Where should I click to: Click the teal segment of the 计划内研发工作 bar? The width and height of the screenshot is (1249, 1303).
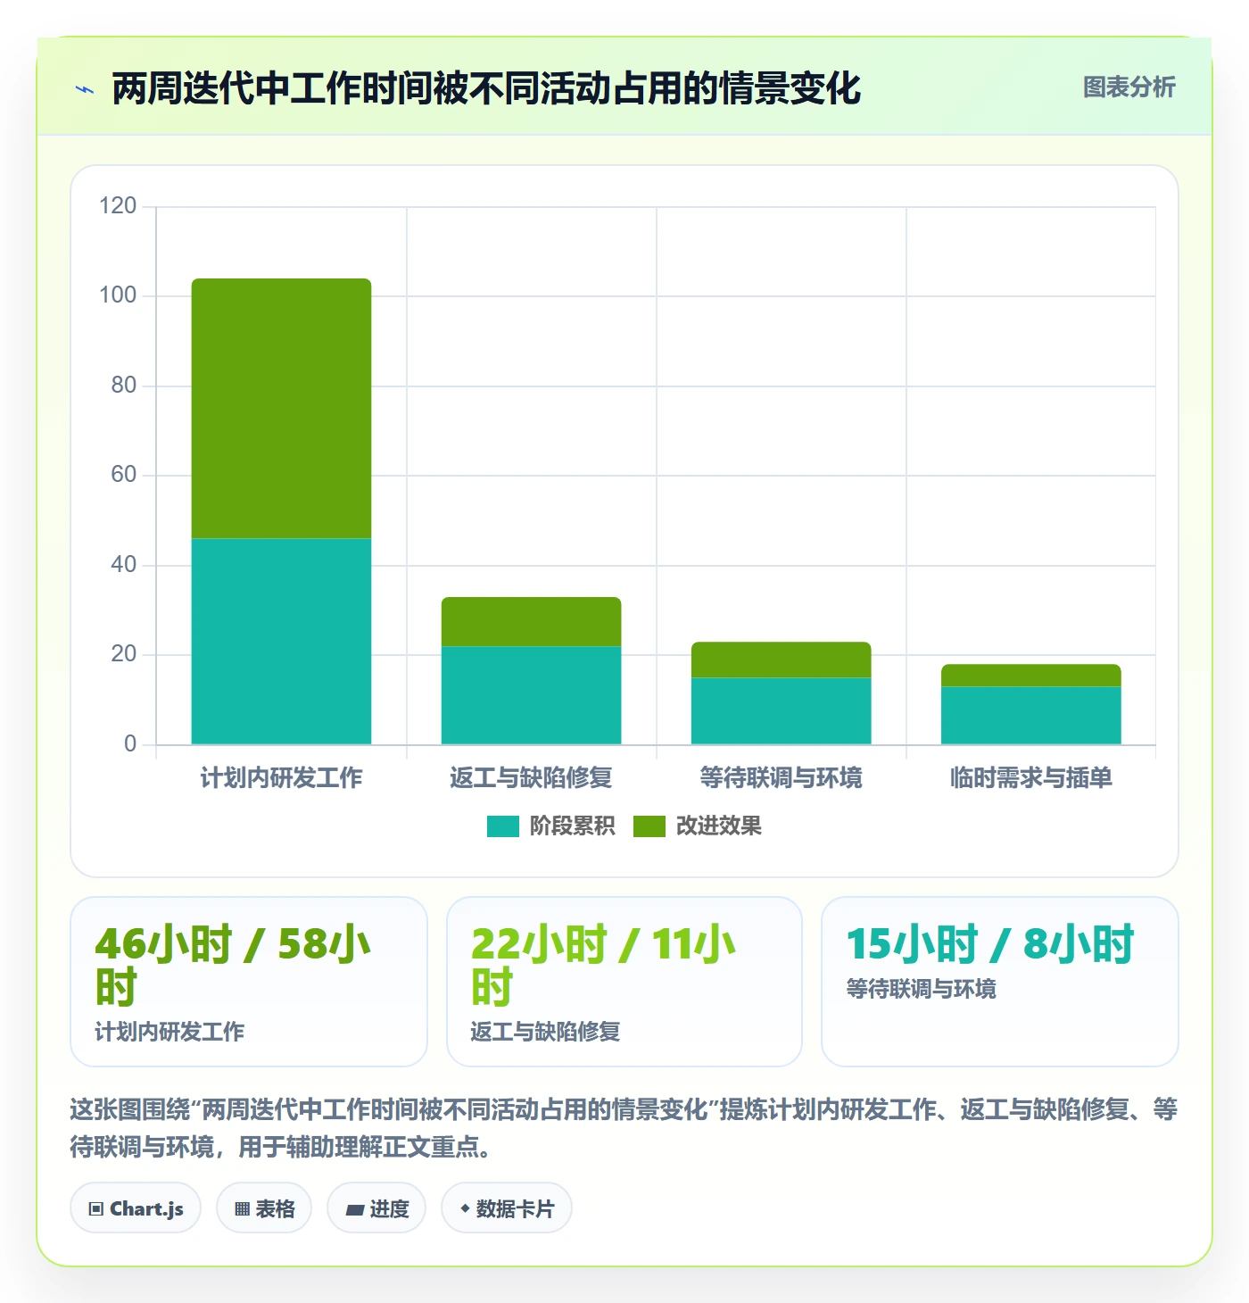pos(281,642)
